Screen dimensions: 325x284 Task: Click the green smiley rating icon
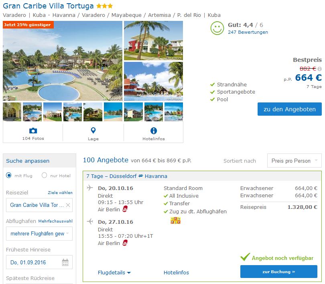[x=217, y=28]
